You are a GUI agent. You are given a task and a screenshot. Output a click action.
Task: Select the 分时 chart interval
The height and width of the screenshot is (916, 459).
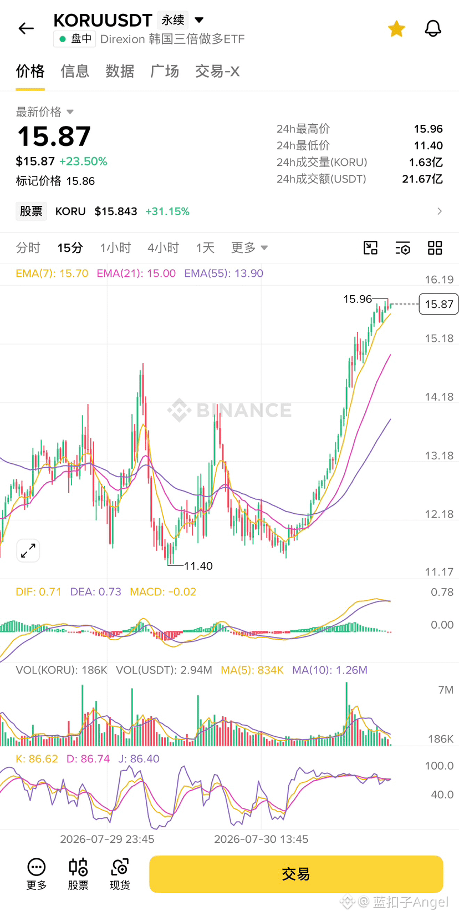[x=28, y=247]
